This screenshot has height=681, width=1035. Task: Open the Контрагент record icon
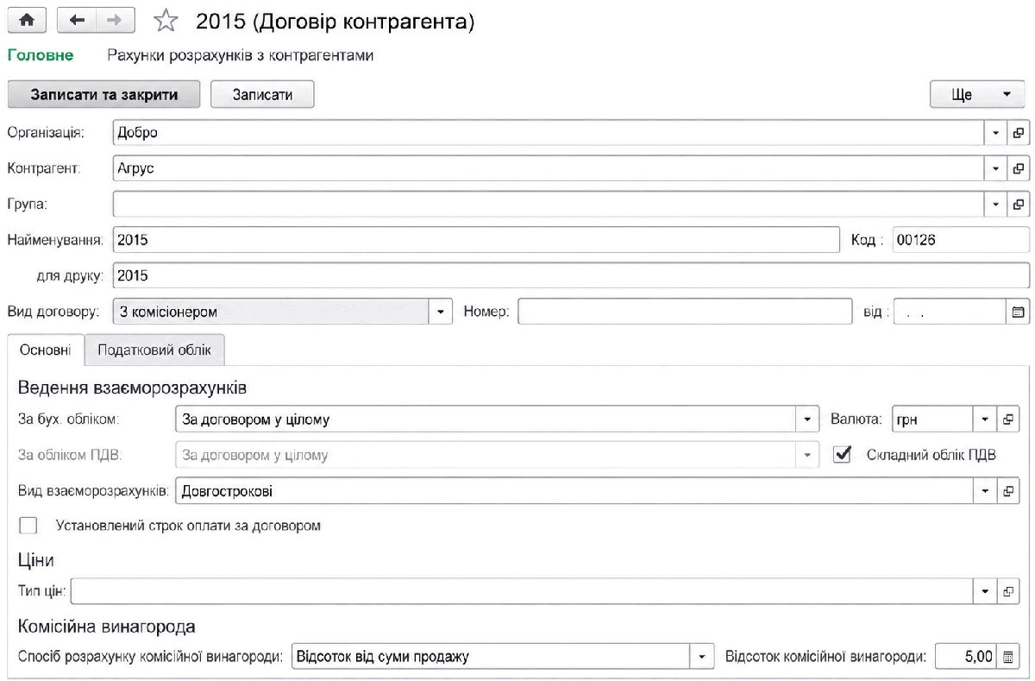click(x=1018, y=168)
